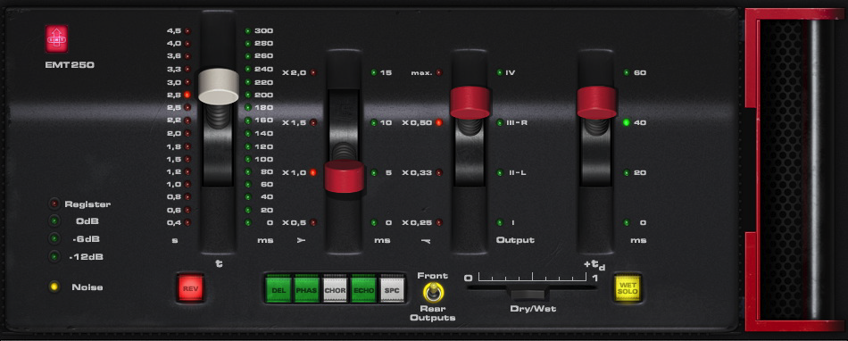Click the 300 ms green LED
Image resolution: width=848 pixels, height=341 pixels.
point(247,31)
